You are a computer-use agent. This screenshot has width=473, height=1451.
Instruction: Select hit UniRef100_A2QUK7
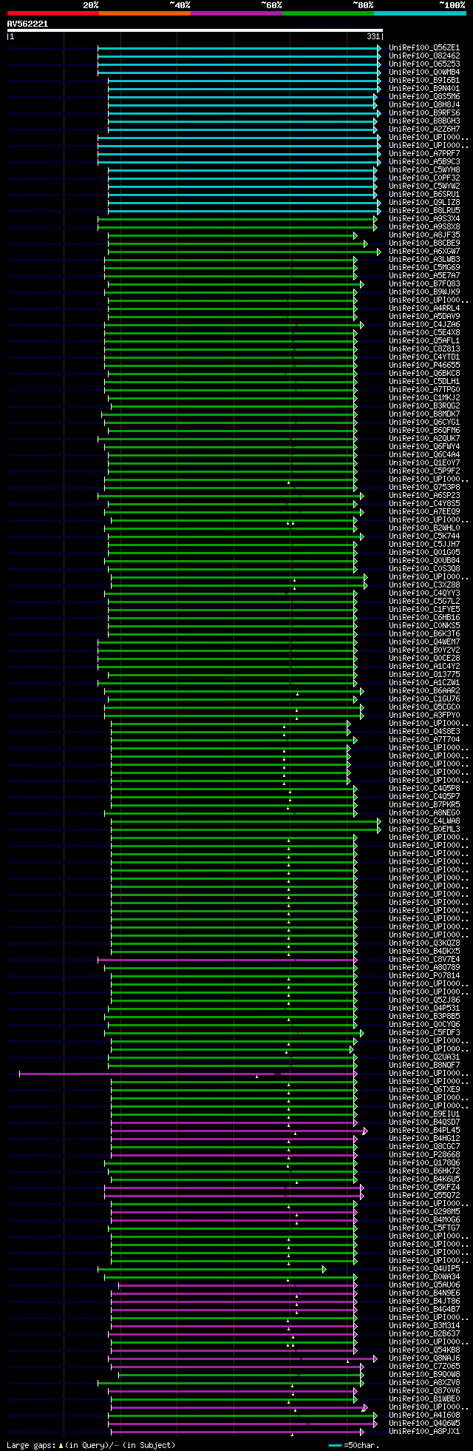click(424, 438)
